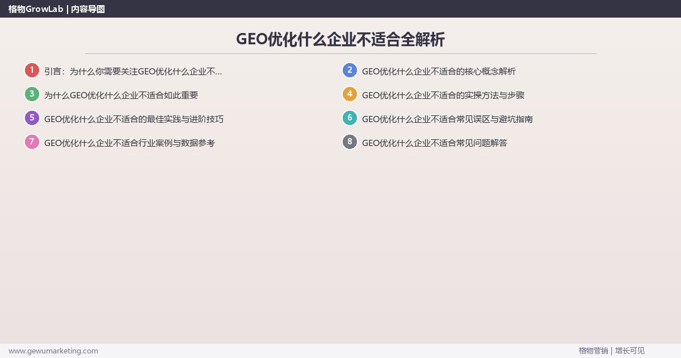This screenshot has height=358, width=681.
Task: Open www.gewumarketing.com footer link
Action: (53, 351)
